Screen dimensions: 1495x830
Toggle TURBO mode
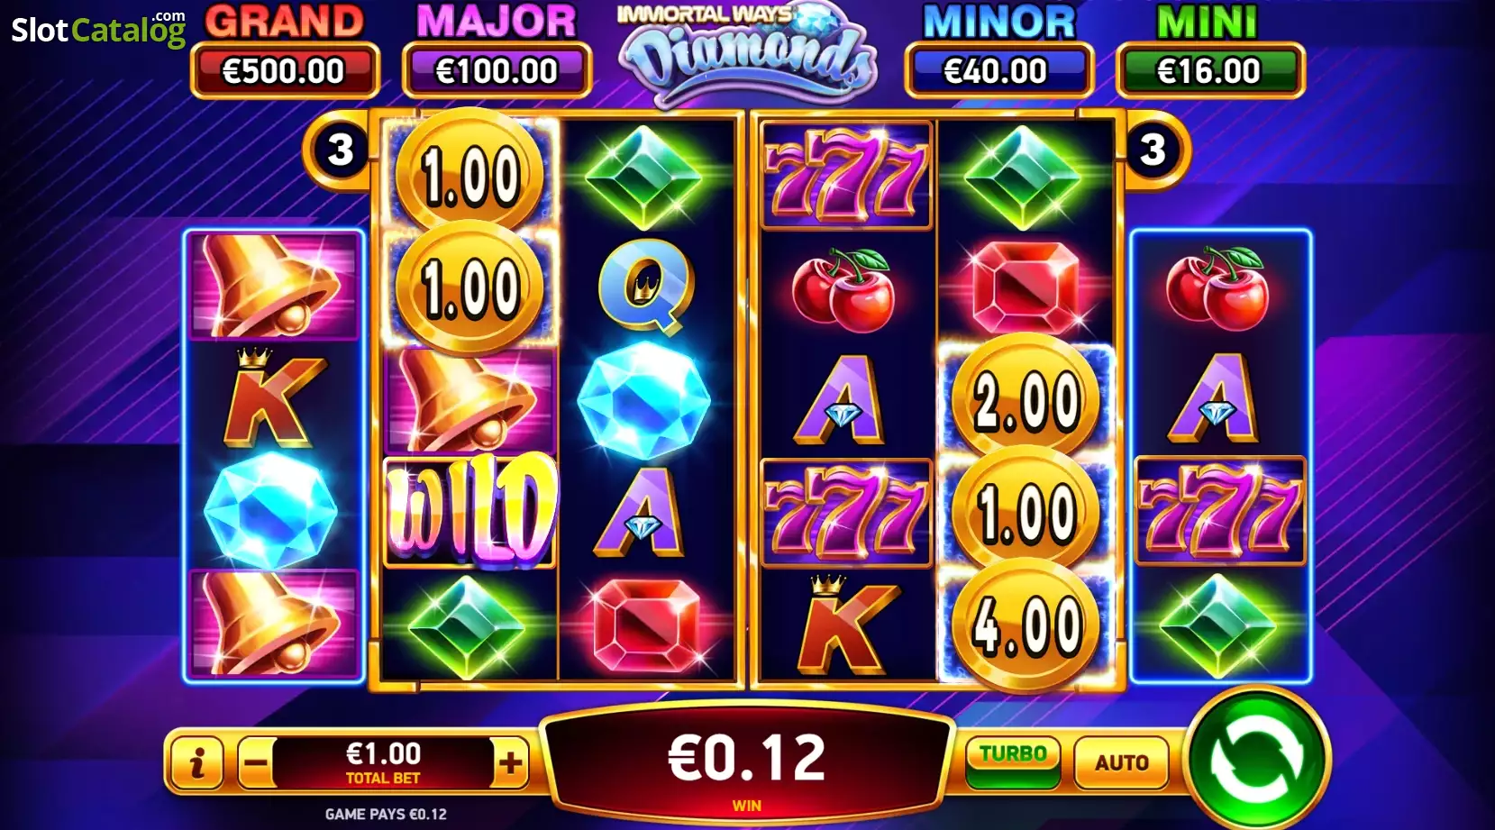pyautogui.click(x=1013, y=762)
